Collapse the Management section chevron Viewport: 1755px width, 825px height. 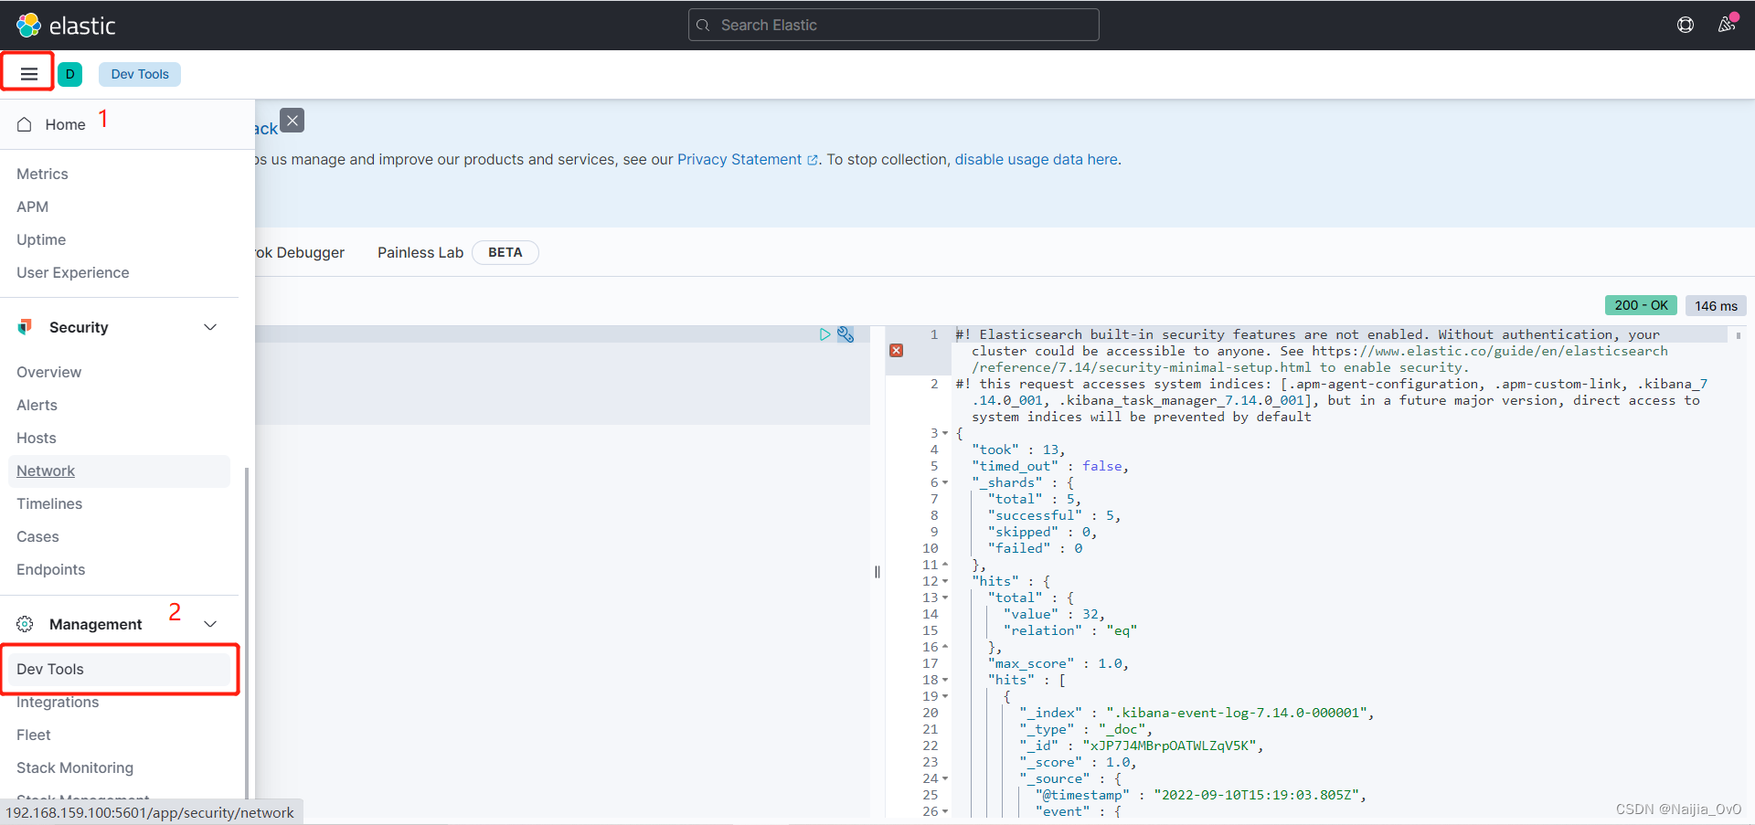210,624
